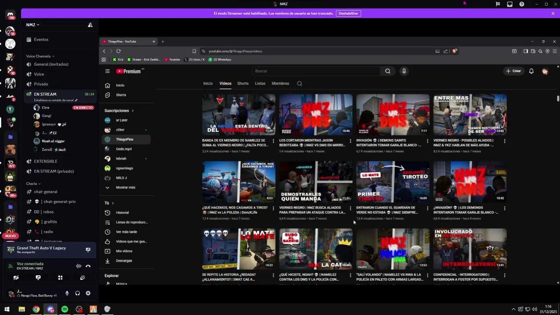Disconnect from voice with the hang-up icon

pos(88,266)
